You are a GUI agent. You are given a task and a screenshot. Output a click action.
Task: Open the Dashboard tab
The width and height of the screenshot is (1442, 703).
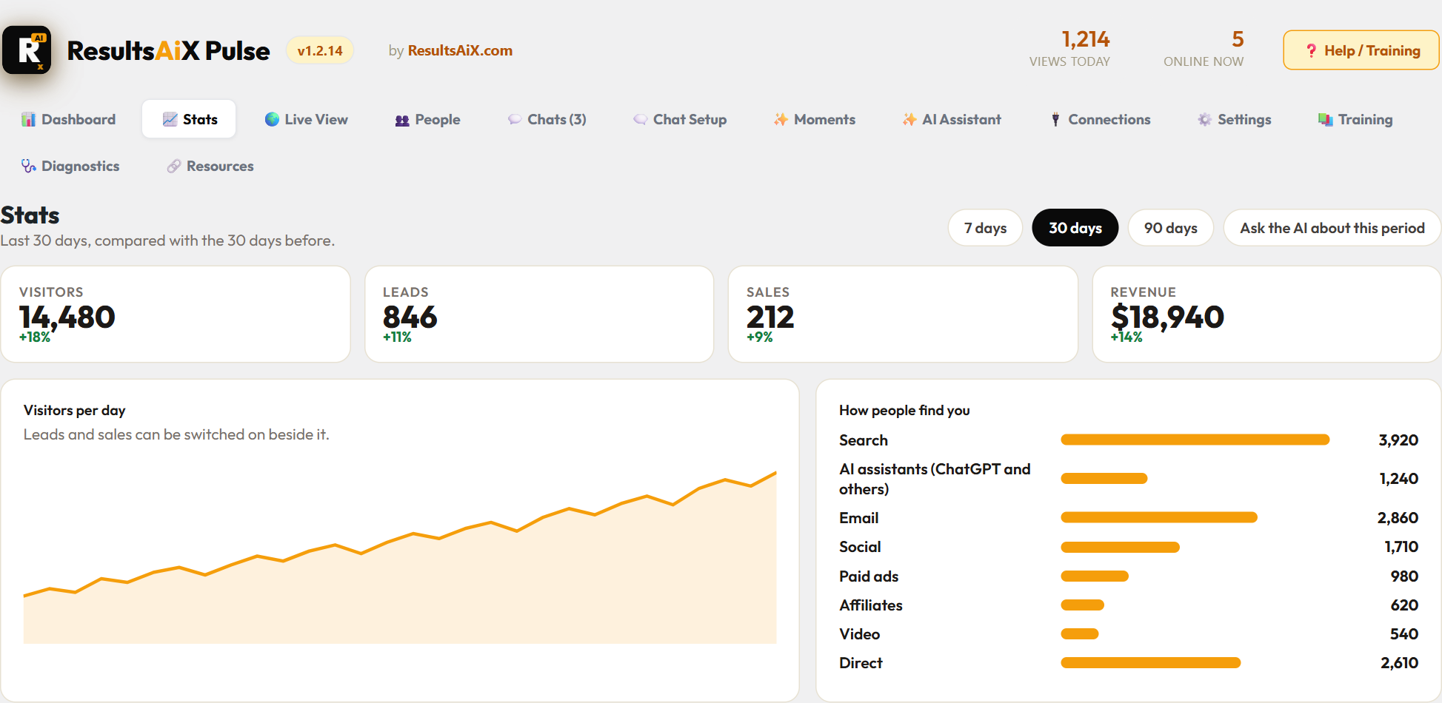(x=68, y=119)
